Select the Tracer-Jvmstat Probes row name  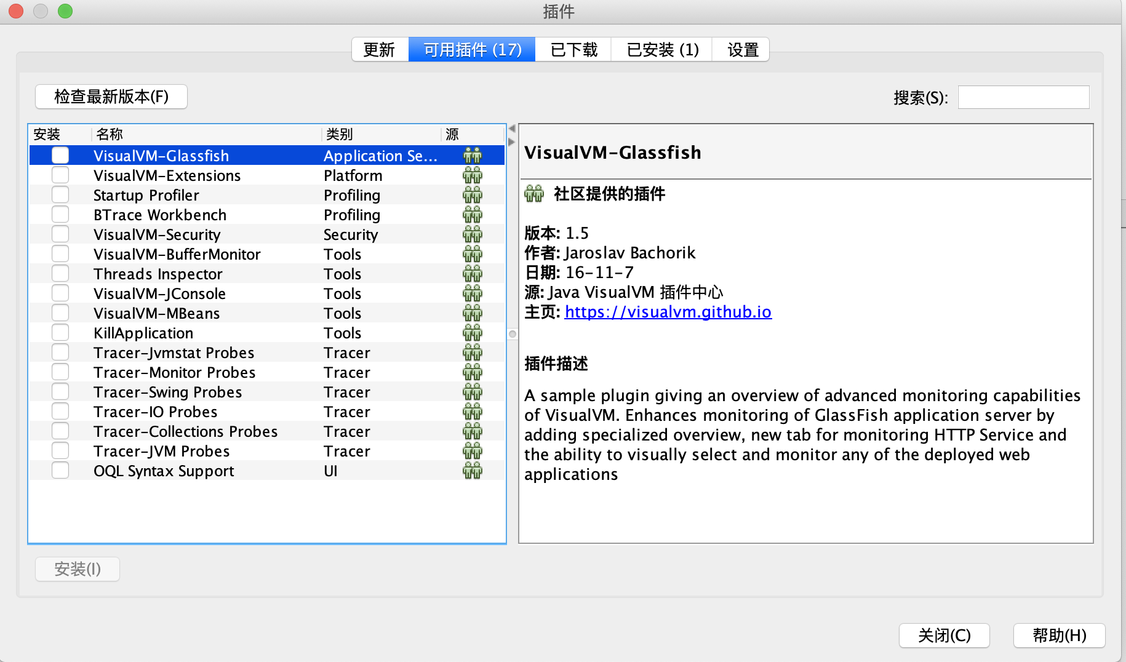point(174,353)
